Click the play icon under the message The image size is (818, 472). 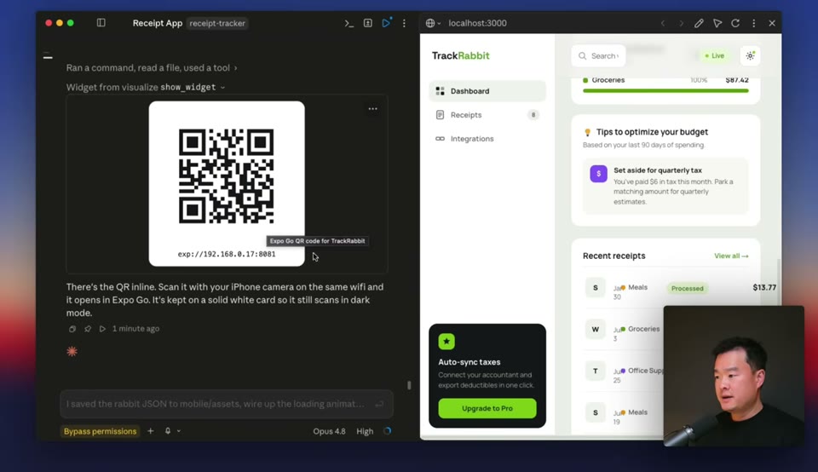[x=102, y=329]
